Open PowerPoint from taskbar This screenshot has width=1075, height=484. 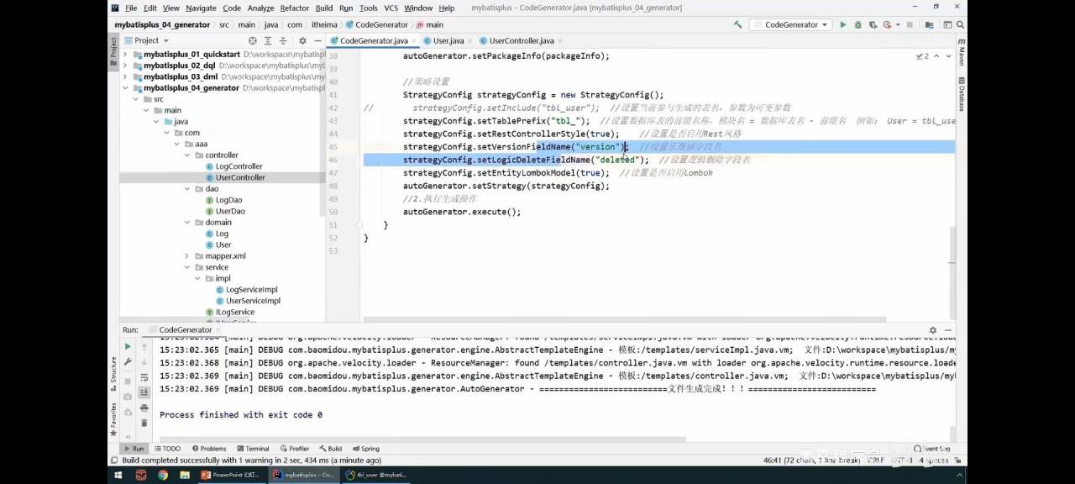[x=230, y=475]
